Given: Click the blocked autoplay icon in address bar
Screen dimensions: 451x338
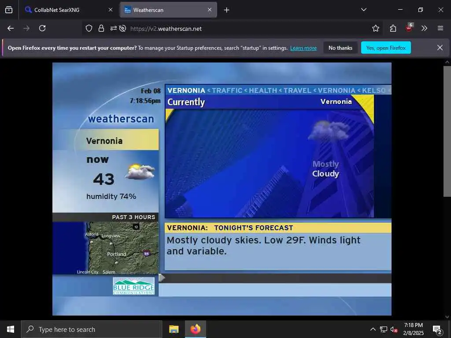Looking at the screenshot, I should (x=123, y=28).
